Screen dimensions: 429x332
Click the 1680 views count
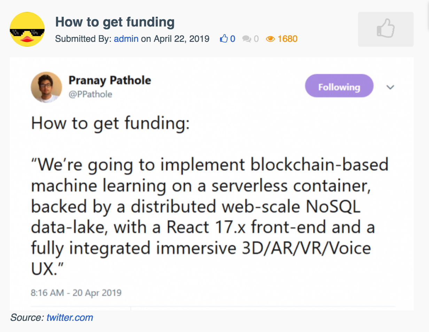287,39
